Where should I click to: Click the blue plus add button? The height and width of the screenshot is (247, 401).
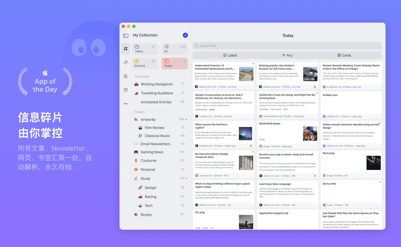tap(185, 35)
